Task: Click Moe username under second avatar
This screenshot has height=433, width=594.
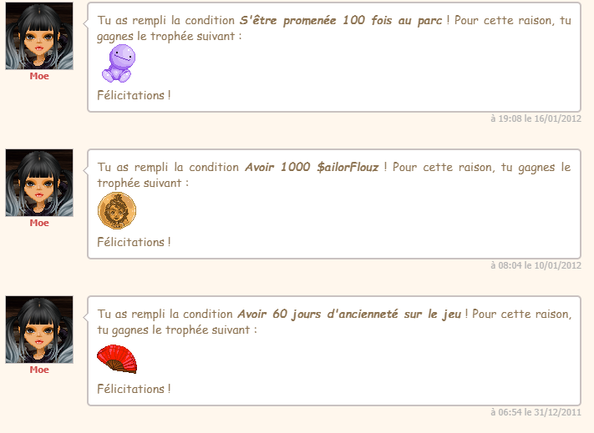Action: [x=39, y=223]
